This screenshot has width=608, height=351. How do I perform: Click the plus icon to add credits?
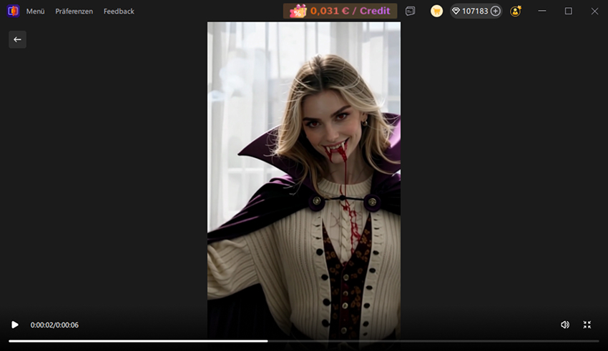(x=495, y=11)
